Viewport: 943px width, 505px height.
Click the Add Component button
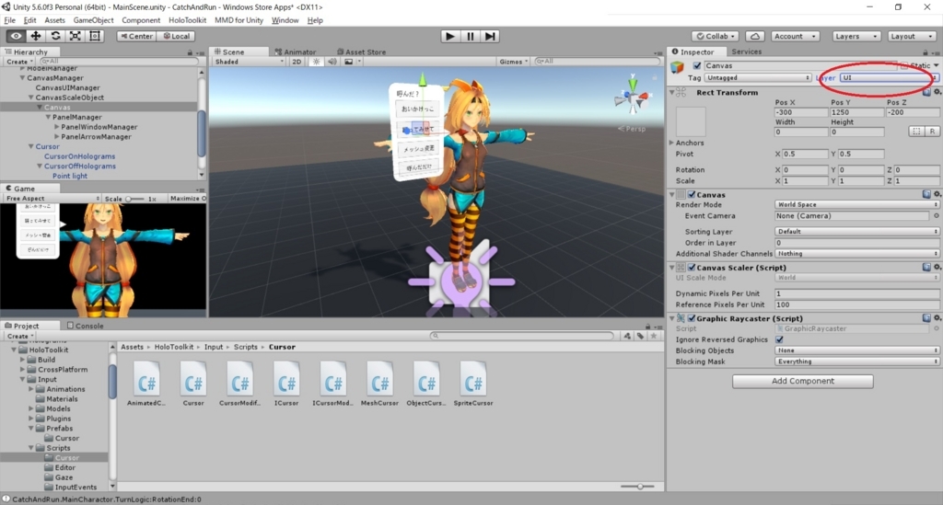(802, 381)
